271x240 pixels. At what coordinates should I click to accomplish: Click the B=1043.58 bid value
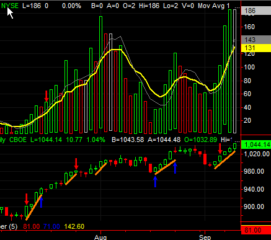click(128, 140)
